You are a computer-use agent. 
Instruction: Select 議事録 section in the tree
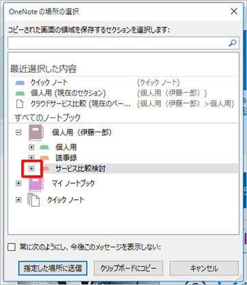[x=66, y=157]
